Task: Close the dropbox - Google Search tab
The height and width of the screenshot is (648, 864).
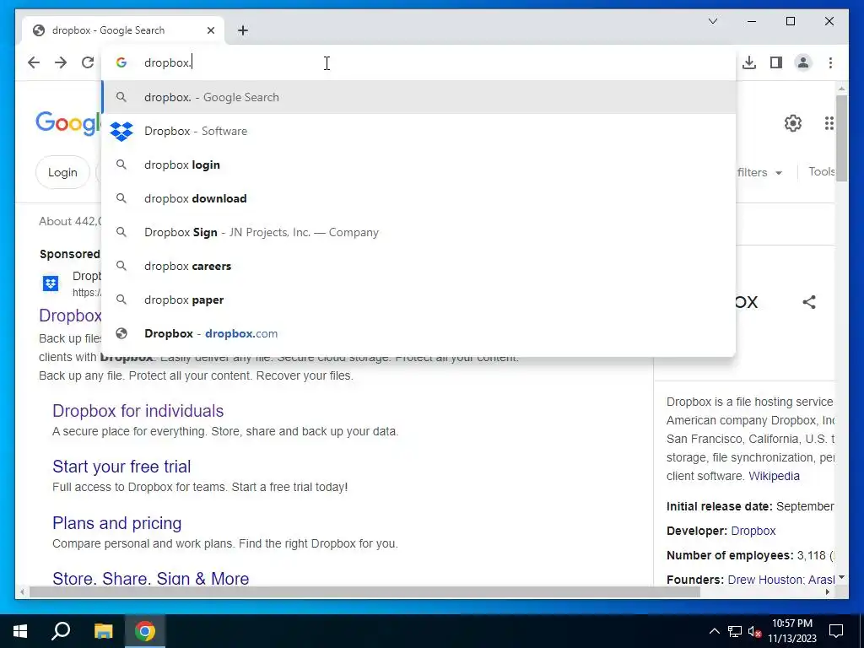Action: (x=210, y=30)
